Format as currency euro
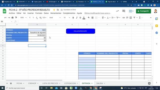The image size is (160, 90). coord(30,18)
